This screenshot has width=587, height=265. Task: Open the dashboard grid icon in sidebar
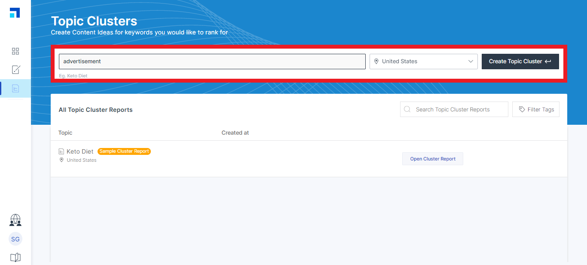[x=15, y=52]
